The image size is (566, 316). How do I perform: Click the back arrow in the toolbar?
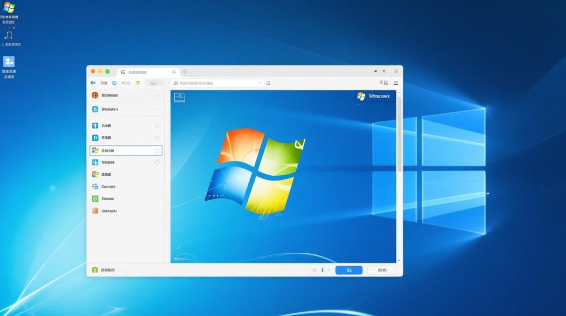(93, 83)
